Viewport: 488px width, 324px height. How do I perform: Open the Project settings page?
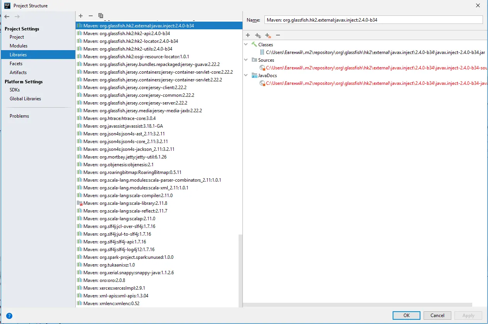[x=17, y=37]
